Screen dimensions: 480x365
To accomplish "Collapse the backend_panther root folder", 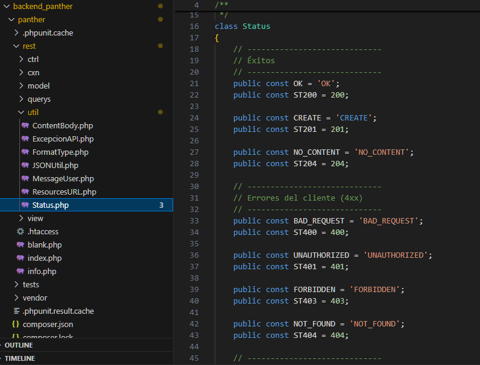I will (7, 6).
